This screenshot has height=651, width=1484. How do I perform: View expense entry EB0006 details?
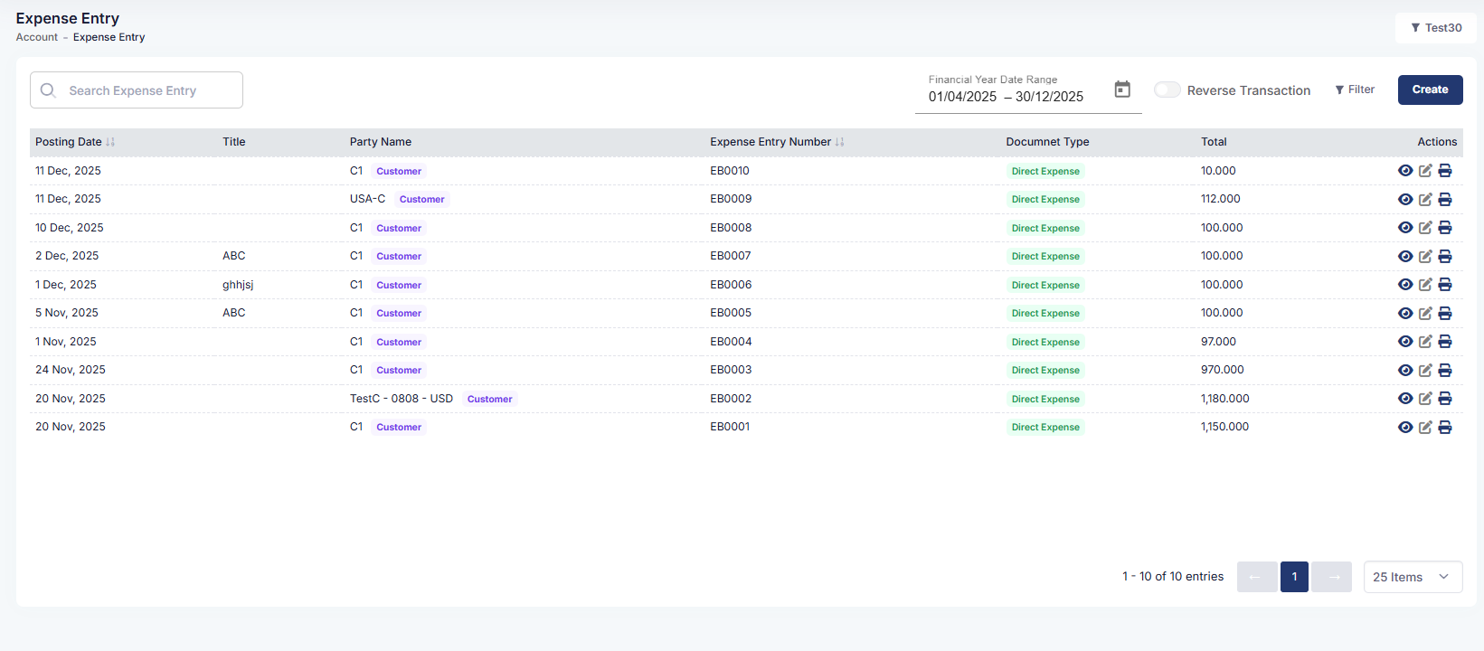[x=1404, y=285]
